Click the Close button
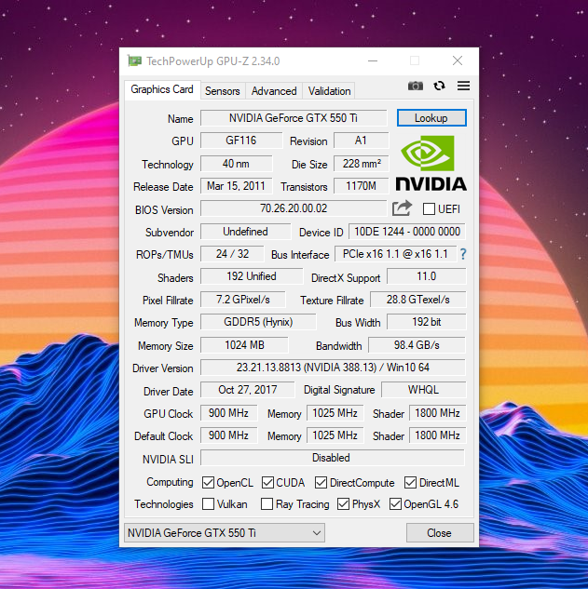 click(x=440, y=532)
